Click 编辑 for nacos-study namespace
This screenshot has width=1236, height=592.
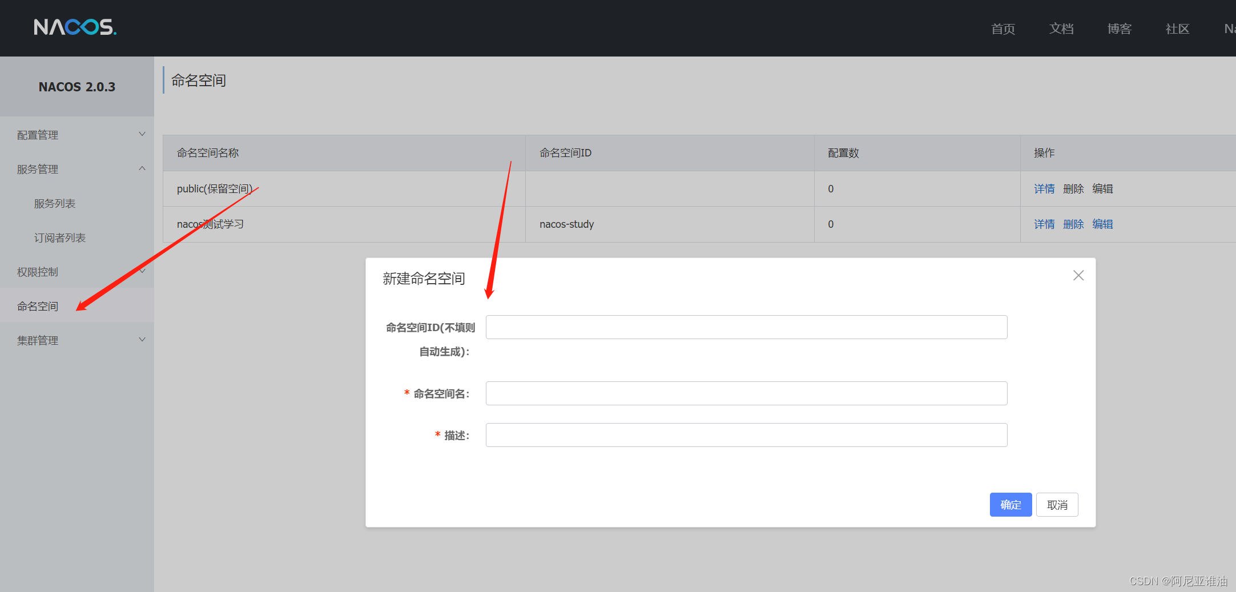tap(1102, 224)
